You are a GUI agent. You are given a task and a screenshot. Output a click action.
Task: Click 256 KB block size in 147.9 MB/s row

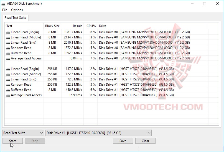tap(52, 69)
